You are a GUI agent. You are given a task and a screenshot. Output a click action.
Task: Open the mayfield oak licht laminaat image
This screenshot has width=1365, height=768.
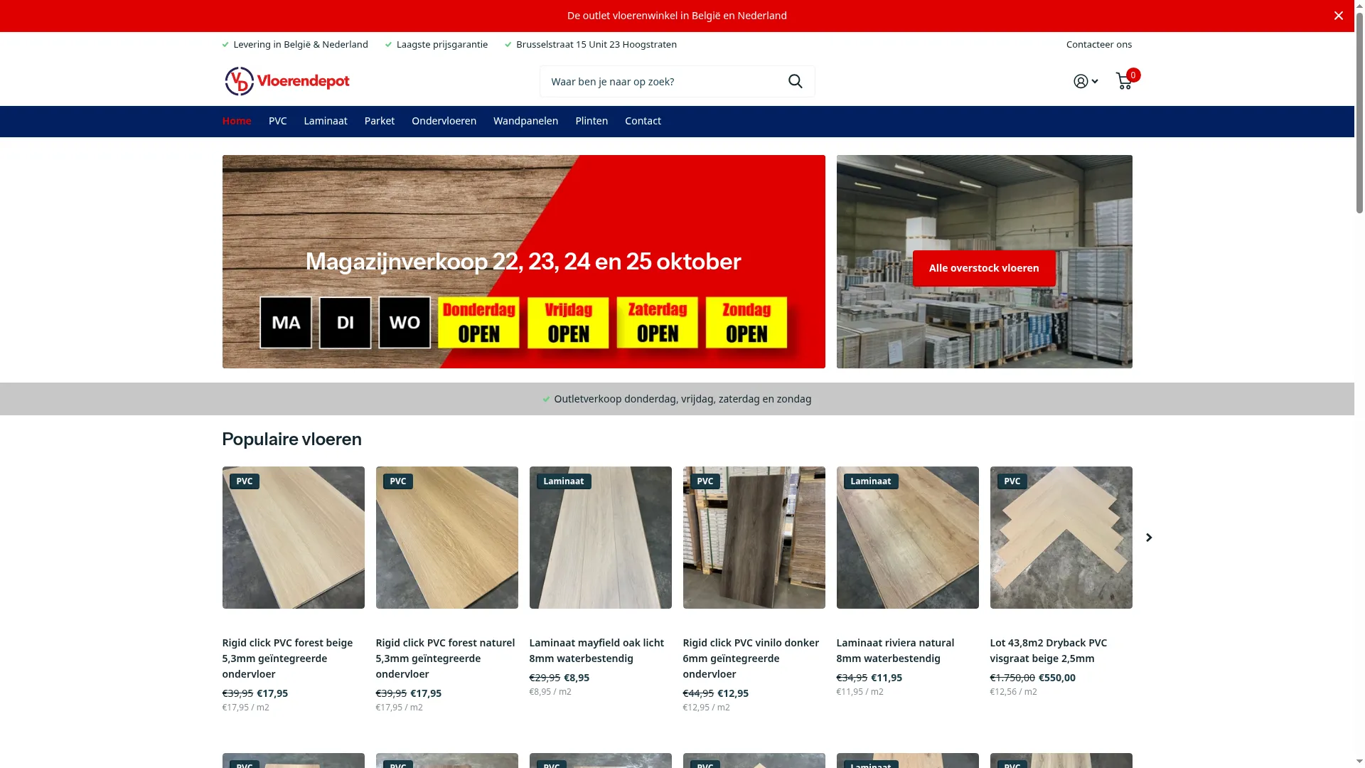[600, 538]
